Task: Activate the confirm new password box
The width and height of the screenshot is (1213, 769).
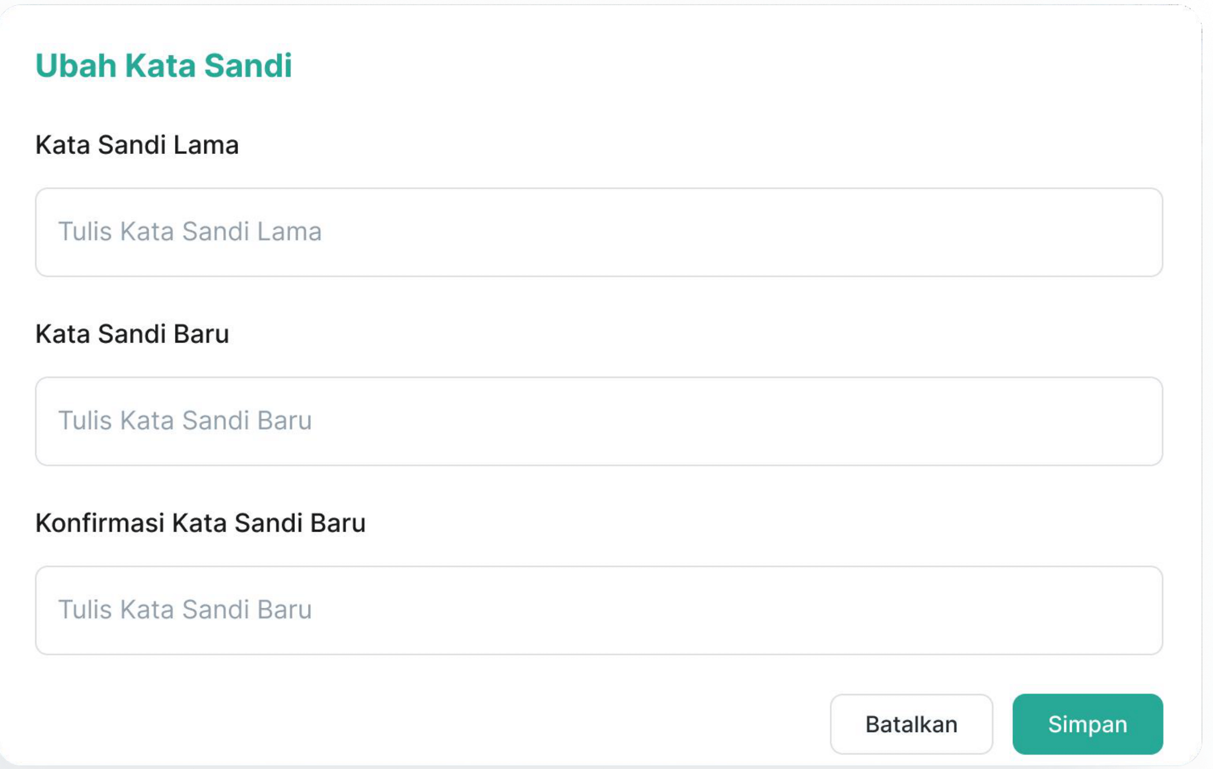Action: 599,610
